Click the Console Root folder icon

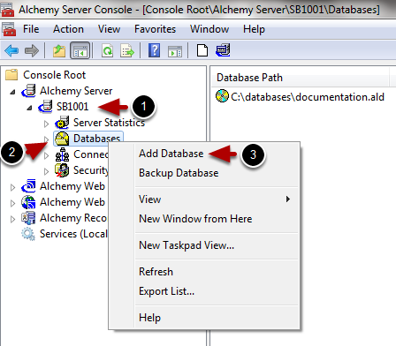click(x=11, y=75)
